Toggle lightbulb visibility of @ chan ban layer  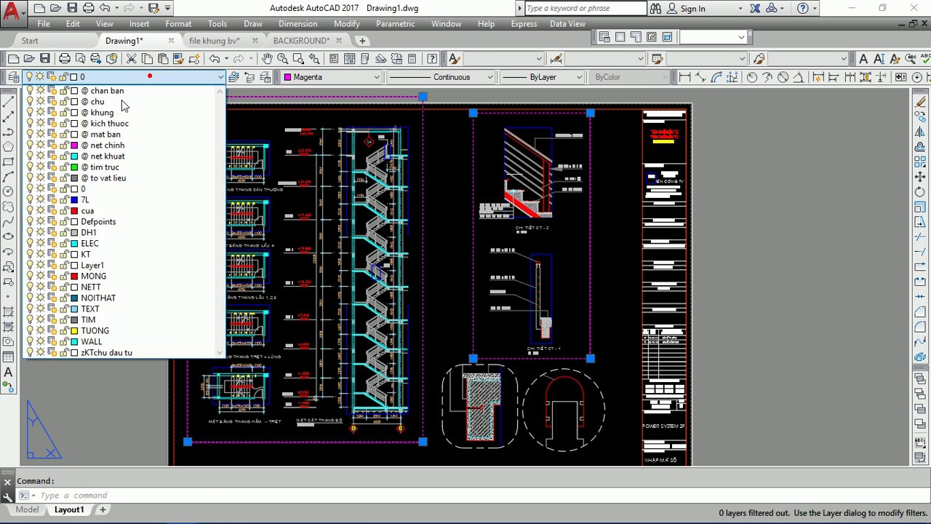tap(30, 90)
